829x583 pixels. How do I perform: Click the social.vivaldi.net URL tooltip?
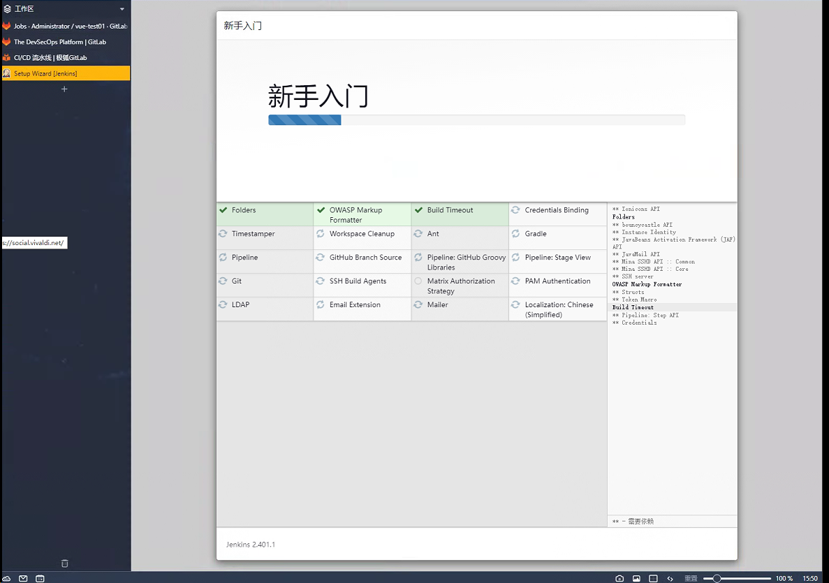point(34,243)
